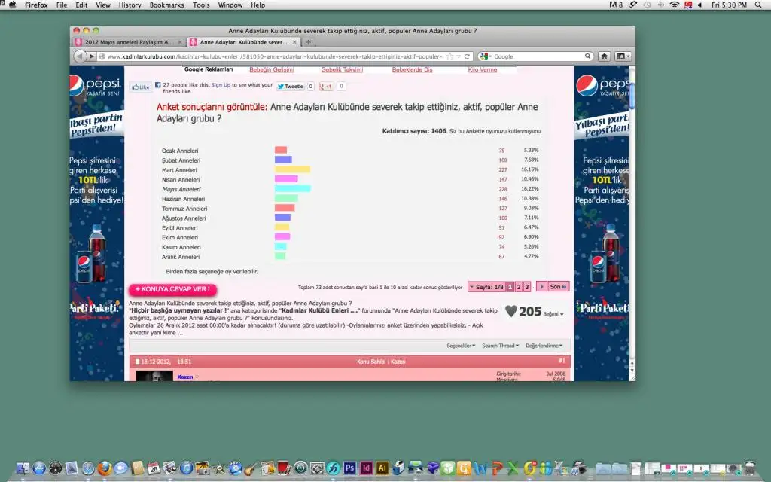The width and height of the screenshot is (771, 482).
Task: Expand the Sayfa: 1/8 page dropdown
Action: point(486,287)
